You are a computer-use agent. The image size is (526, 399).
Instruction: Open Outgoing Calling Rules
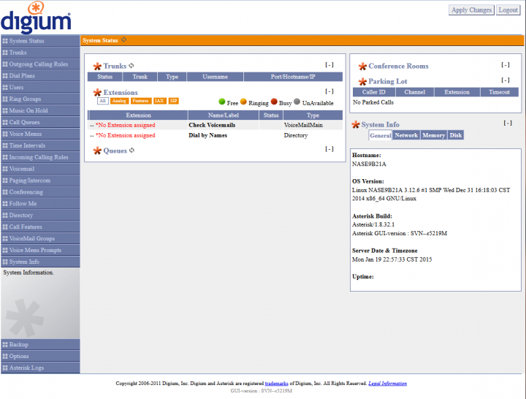[40, 64]
